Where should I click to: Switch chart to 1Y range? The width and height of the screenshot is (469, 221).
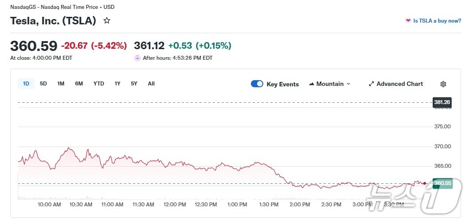point(117,84)
